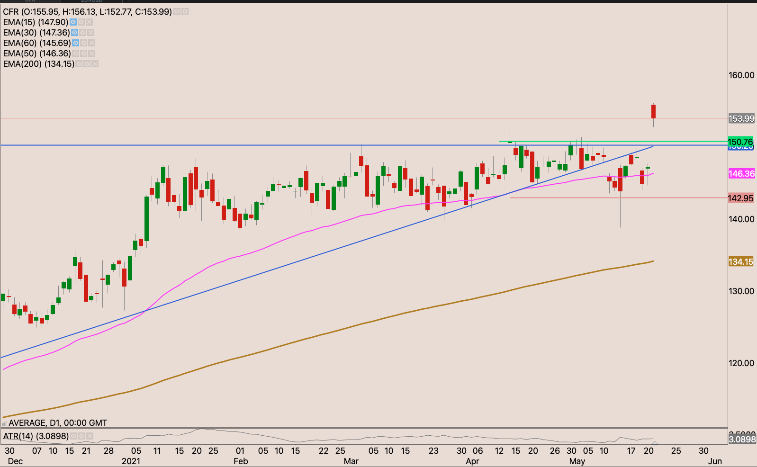Show the hidden EMA(50) using eye icon
757x467 pixels.
[76, 54]
